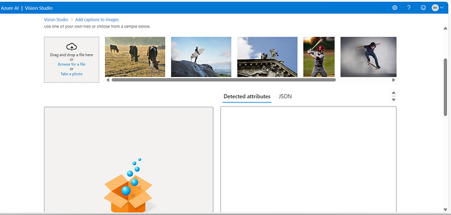Click the results panel up arrow

pos(393,93)
